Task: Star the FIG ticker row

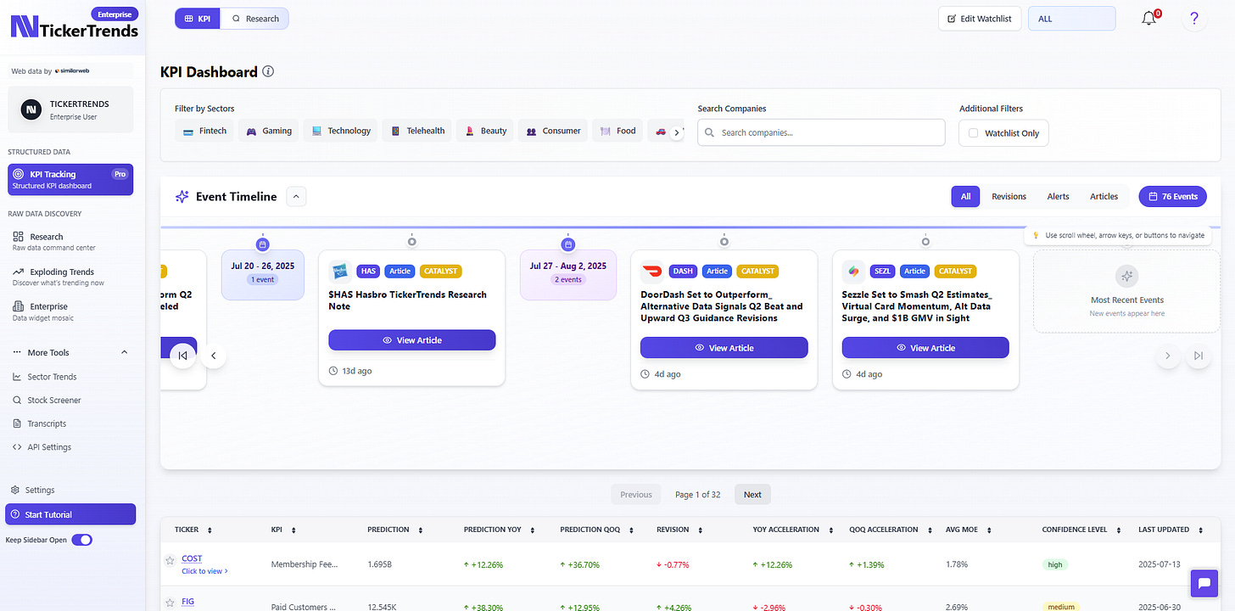Action: (170, 603)
